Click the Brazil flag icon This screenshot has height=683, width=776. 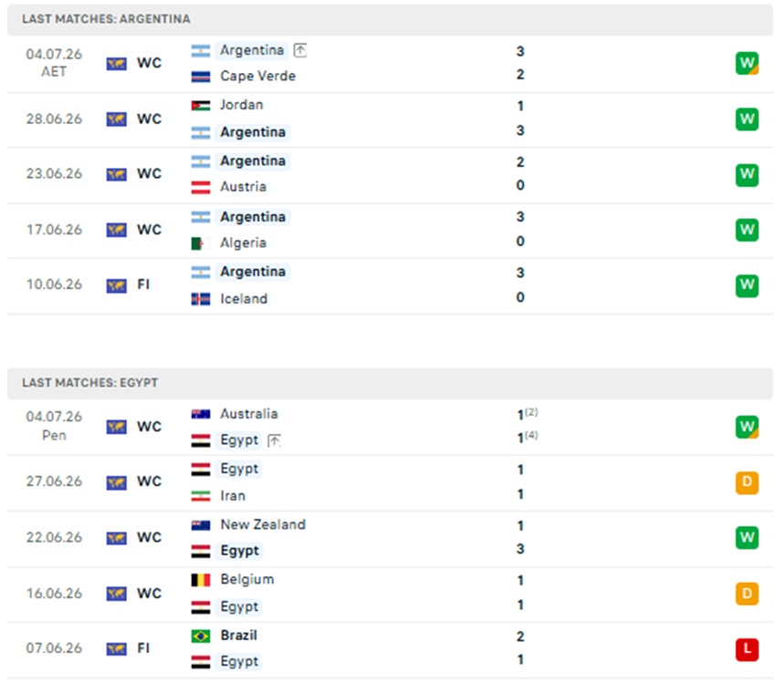[201, 636]
